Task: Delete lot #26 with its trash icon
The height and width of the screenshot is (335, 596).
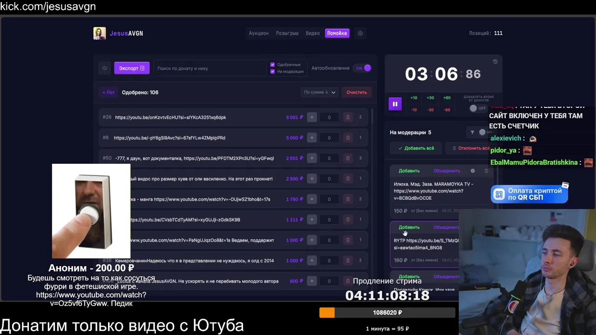Action: pos(347,117)
